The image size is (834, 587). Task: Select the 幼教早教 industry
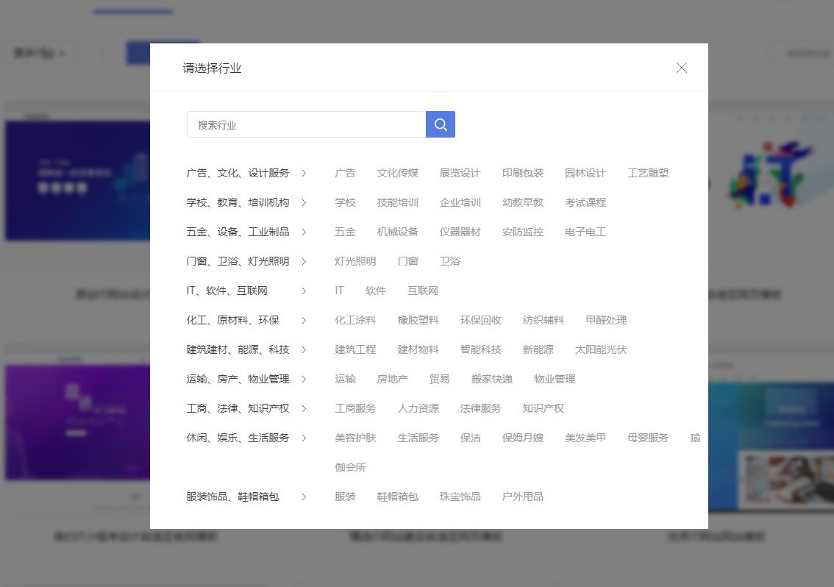[522, 202]
